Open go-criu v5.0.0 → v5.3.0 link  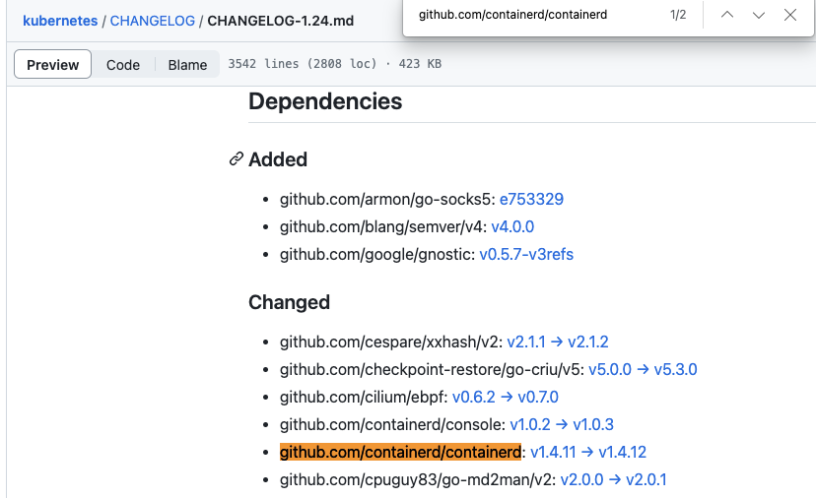click(x=643, y=370)
